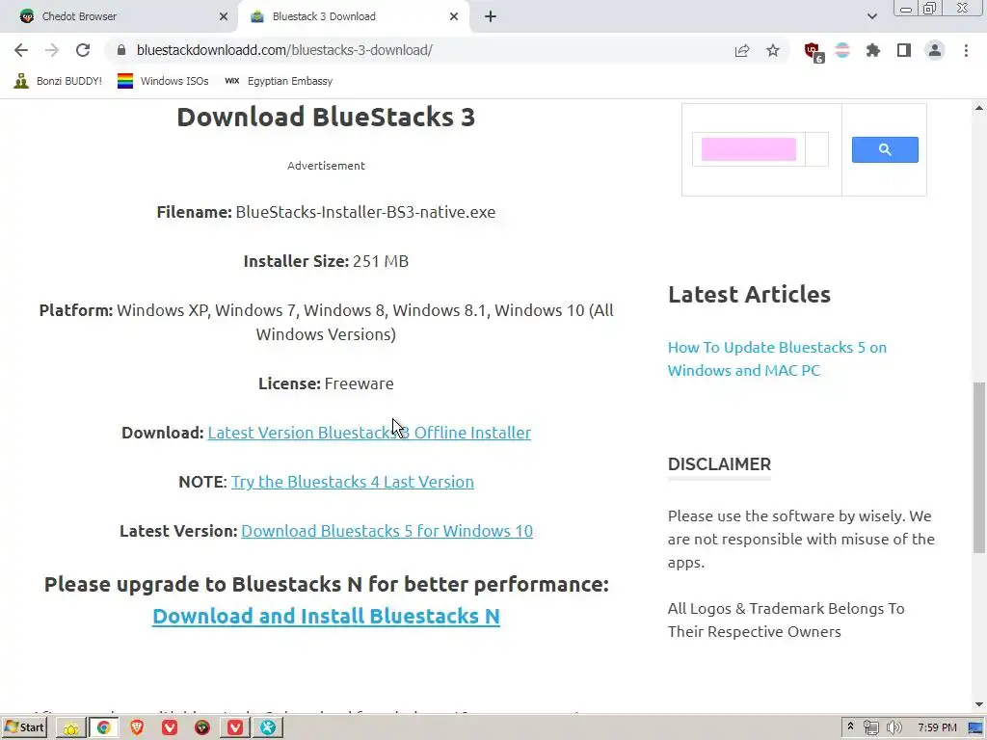Close the Chedot Browser tab

pos(224,16)
